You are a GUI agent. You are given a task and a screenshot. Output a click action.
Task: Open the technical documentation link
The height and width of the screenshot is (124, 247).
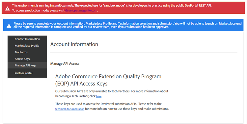(70, 109)
